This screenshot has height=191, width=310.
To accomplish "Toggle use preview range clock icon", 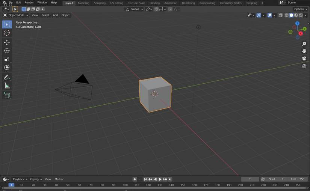I will coord(263,179).
